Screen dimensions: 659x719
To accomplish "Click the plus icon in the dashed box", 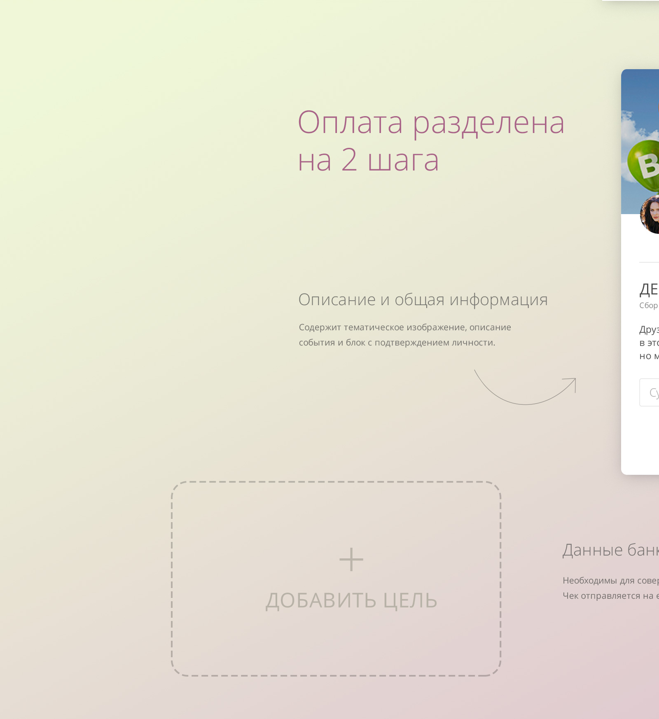I will (x=351, y=559).
